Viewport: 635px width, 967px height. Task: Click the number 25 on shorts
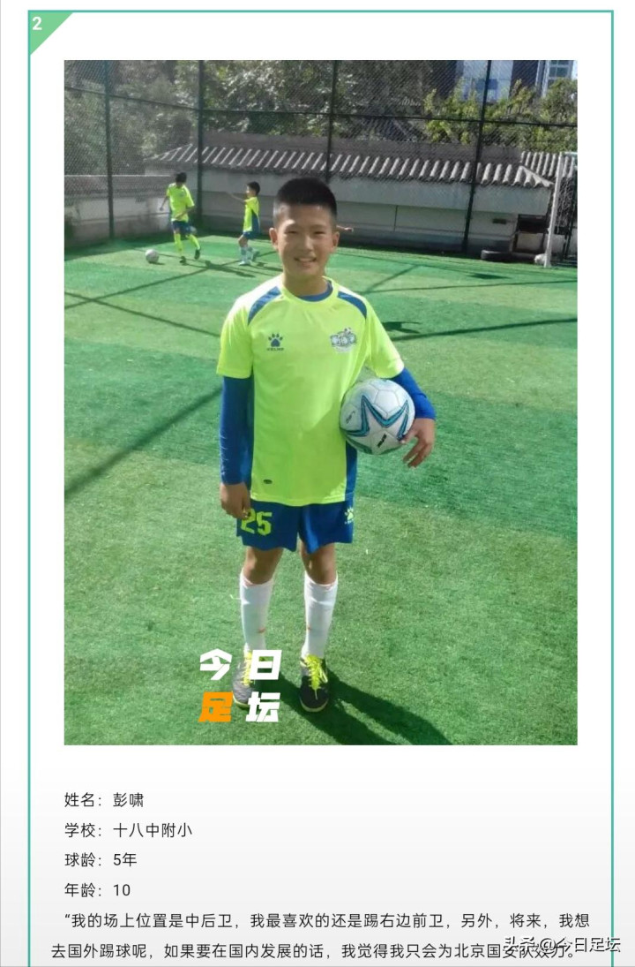click(x=257, y=522)
